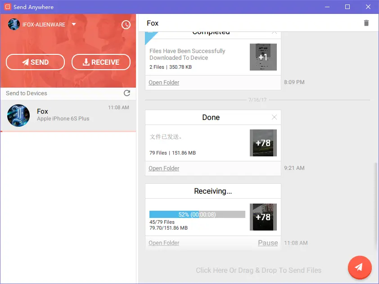Open the transfer history clock icon
Image resolution: width=379 pixels, height=284 pixels.
coord(126,25)
